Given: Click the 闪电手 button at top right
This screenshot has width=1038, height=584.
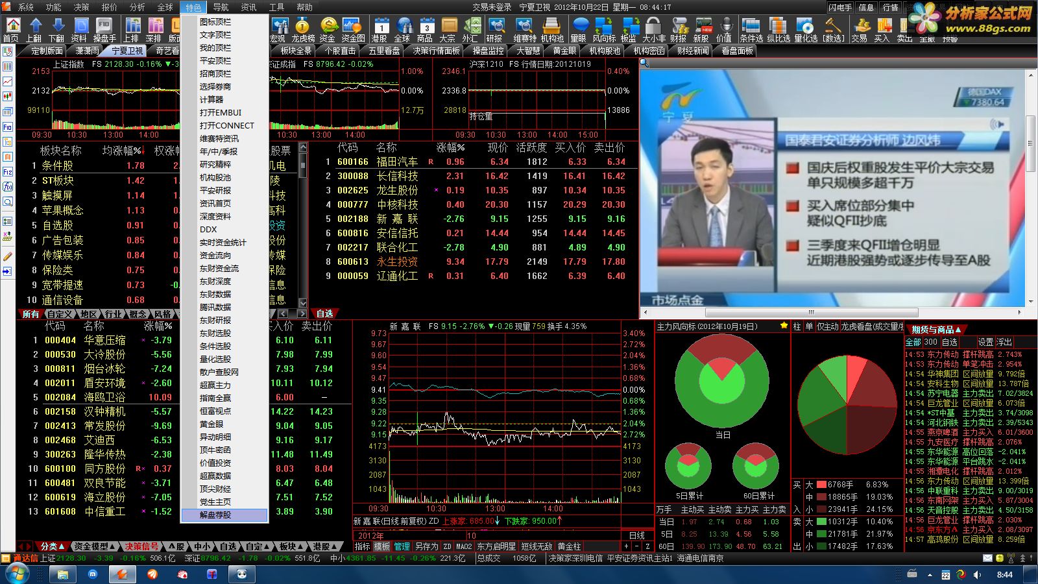Looking at the screenshot, I should point(840,7).
